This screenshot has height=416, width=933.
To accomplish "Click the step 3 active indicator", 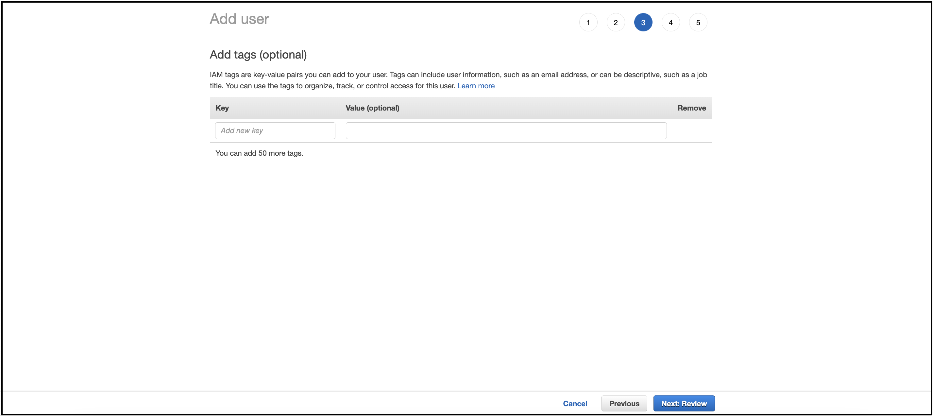I will pyautogui.click(x=644, y=22).
